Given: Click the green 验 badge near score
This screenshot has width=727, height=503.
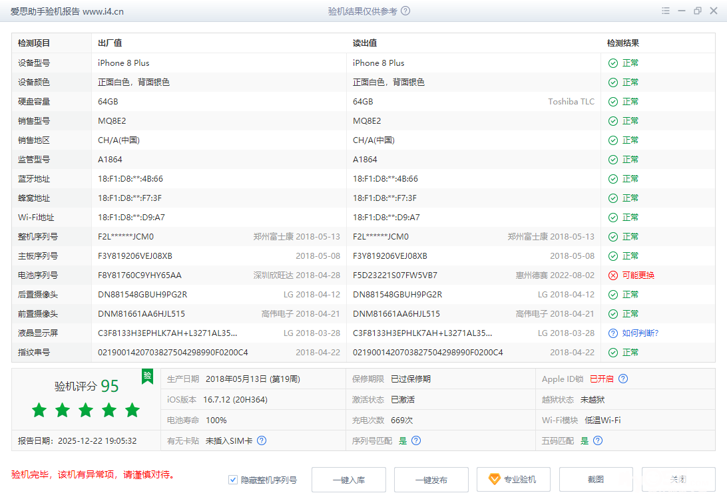Looking at the screenshot, I should coord(147,377).
